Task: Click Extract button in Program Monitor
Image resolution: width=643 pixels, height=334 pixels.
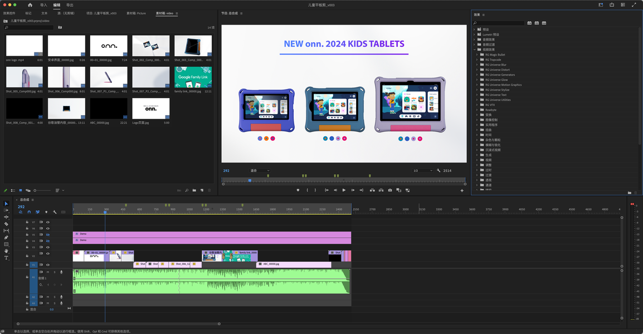Action: pyautogui.click(x=381, y=190)
